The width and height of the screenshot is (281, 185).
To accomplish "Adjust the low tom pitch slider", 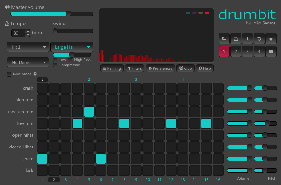I will (265, 123).
